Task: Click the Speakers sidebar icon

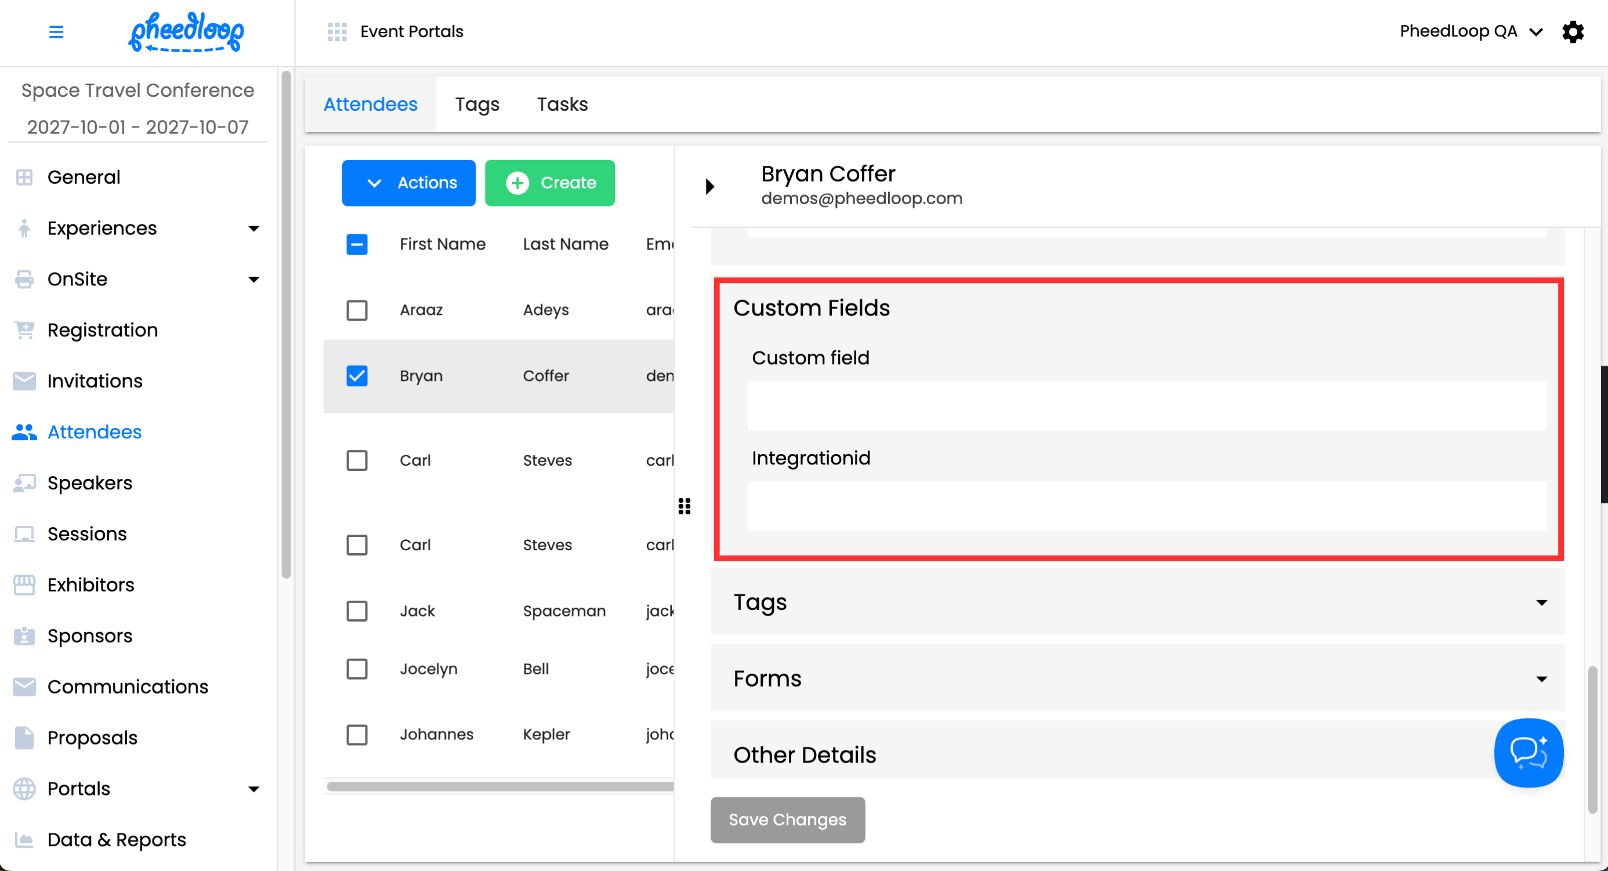Action: click(x=24, y=483)
